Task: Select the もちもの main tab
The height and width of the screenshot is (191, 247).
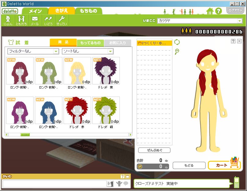Action: pyautogui.click(x=88, y=11)
